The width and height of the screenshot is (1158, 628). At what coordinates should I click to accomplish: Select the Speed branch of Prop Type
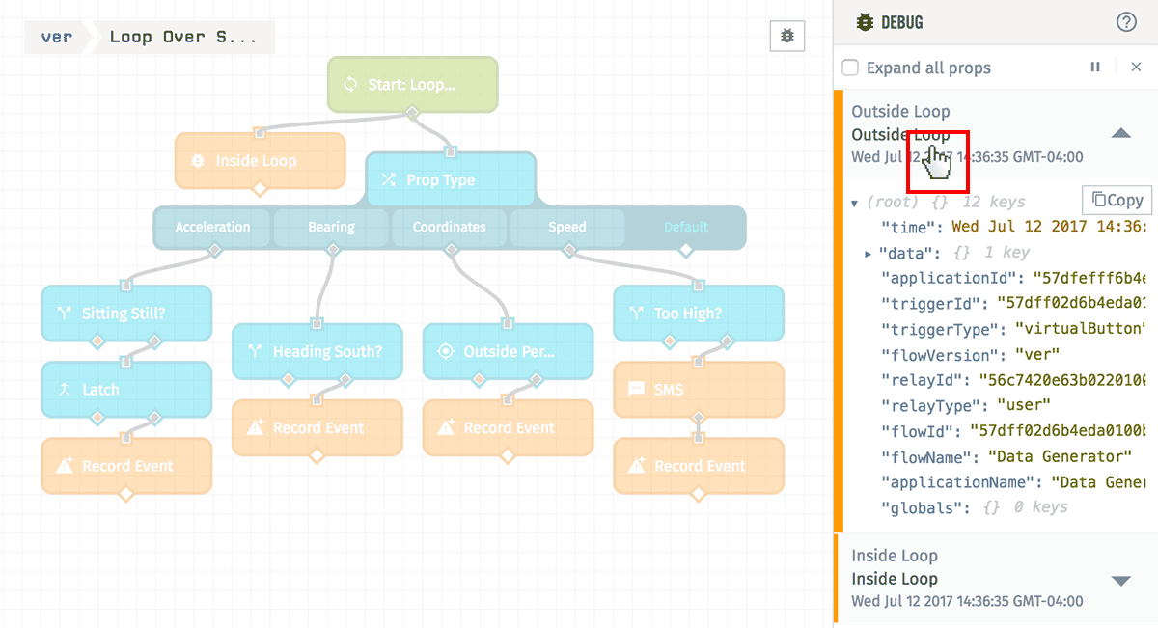567,228
